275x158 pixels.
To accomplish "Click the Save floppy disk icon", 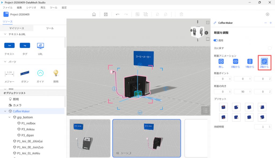I will (x=106, y=14).
